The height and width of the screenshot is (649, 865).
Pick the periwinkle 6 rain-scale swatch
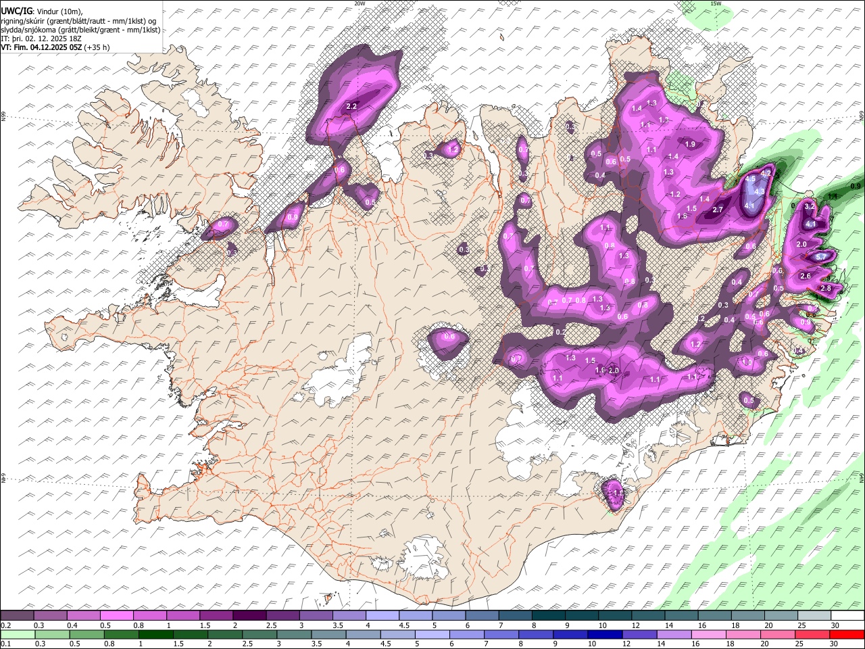pos(466,635)
